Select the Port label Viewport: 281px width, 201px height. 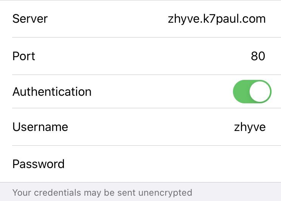tap(23, 56)
